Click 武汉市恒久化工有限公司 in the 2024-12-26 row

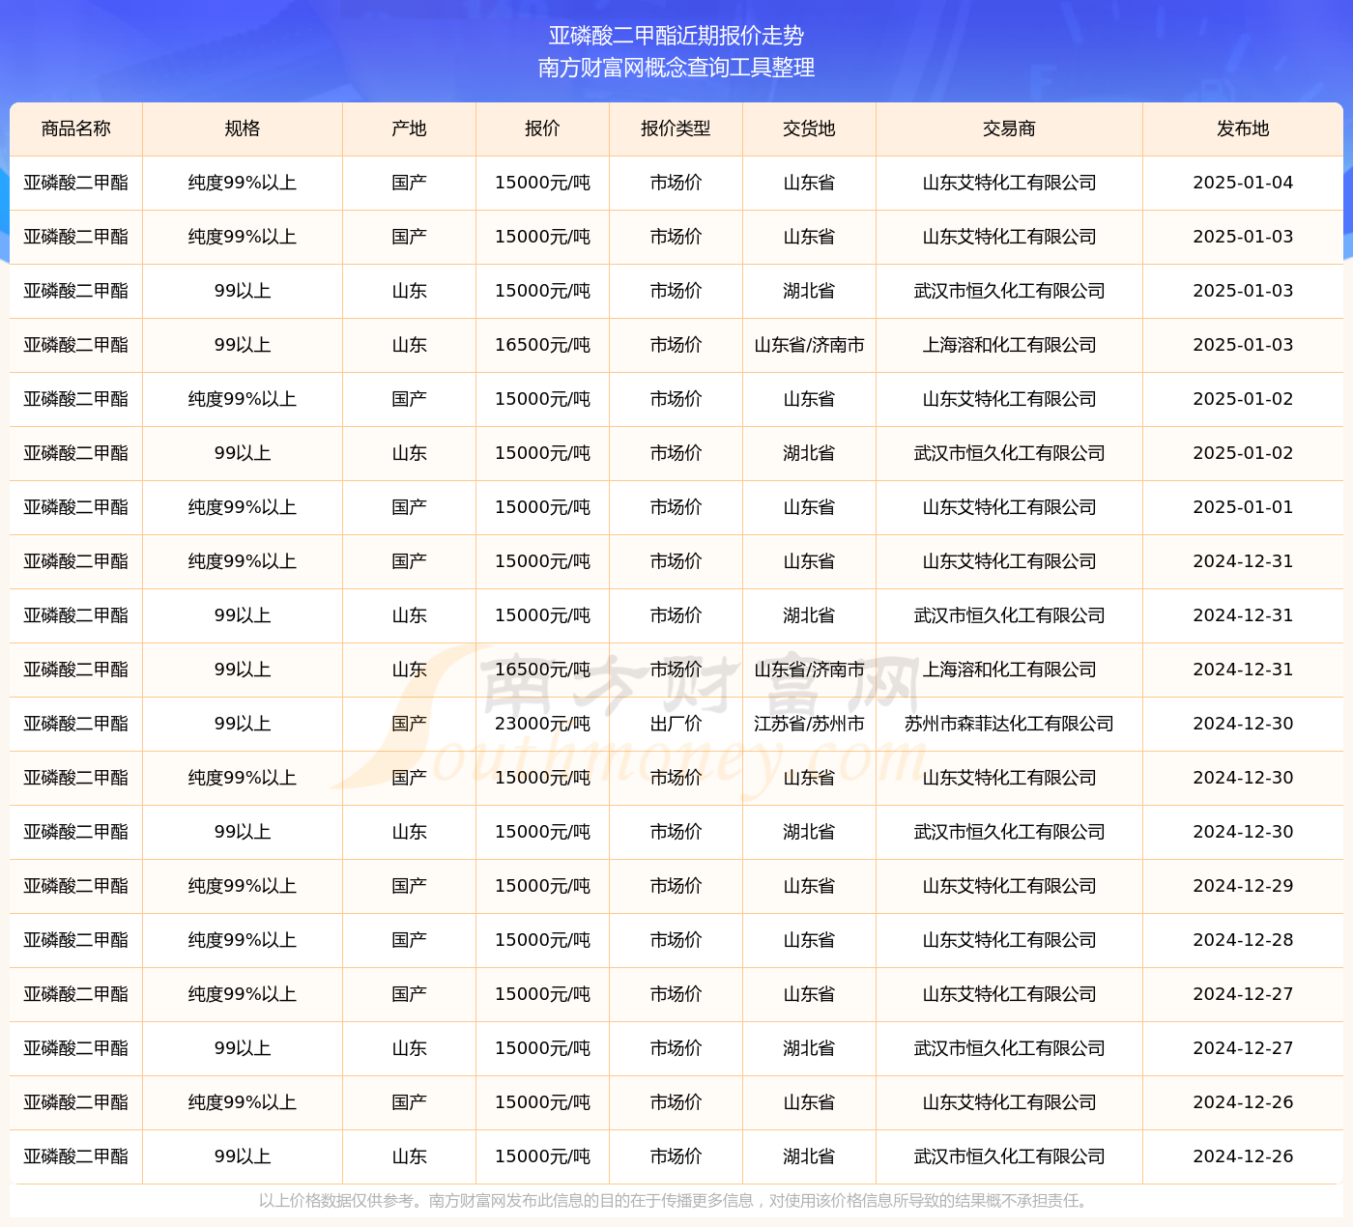tap(1010, 1156)
